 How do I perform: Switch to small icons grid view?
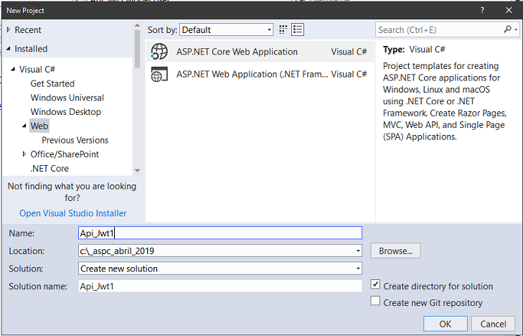pos(283,29)
